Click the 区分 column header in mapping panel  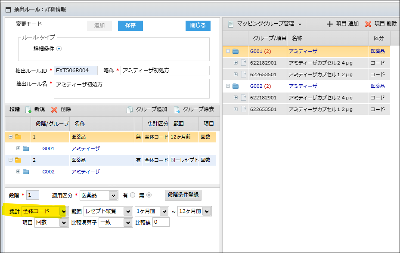pyautogui.click(x=379, y=38)
